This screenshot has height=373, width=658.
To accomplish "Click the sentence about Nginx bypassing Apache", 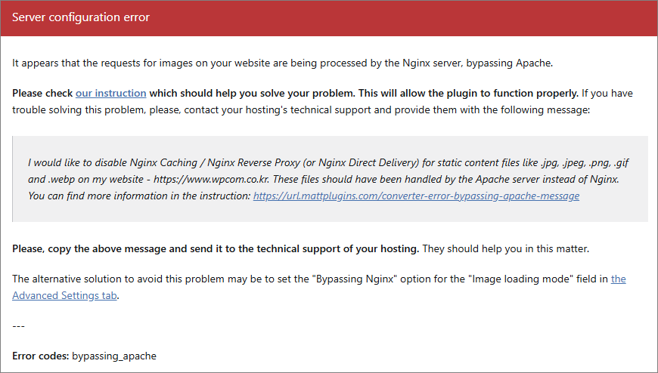I will click(x=282, y=63).
